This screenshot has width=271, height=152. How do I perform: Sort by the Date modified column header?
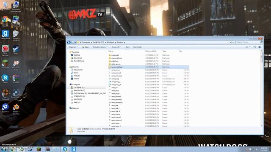[151, 51]
